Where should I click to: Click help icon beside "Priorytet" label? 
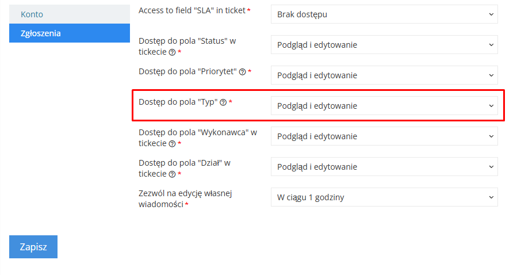click(x=242, y=72)
